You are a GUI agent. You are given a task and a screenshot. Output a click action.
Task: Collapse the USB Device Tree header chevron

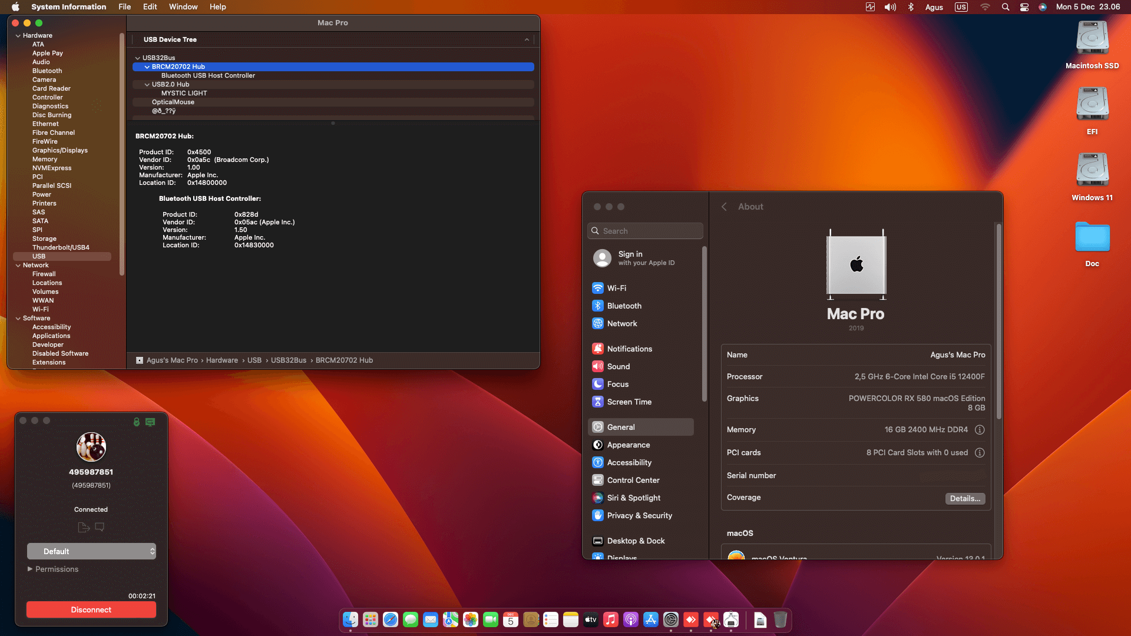click(527, 39)
